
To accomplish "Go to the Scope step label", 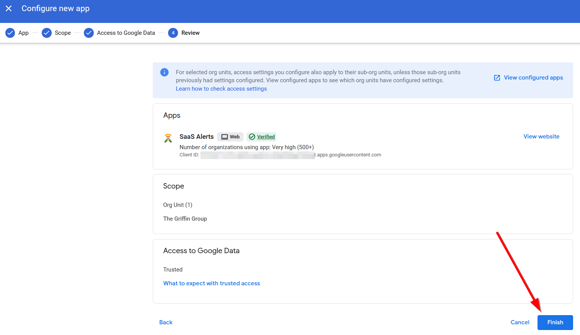I will [63, 33].
